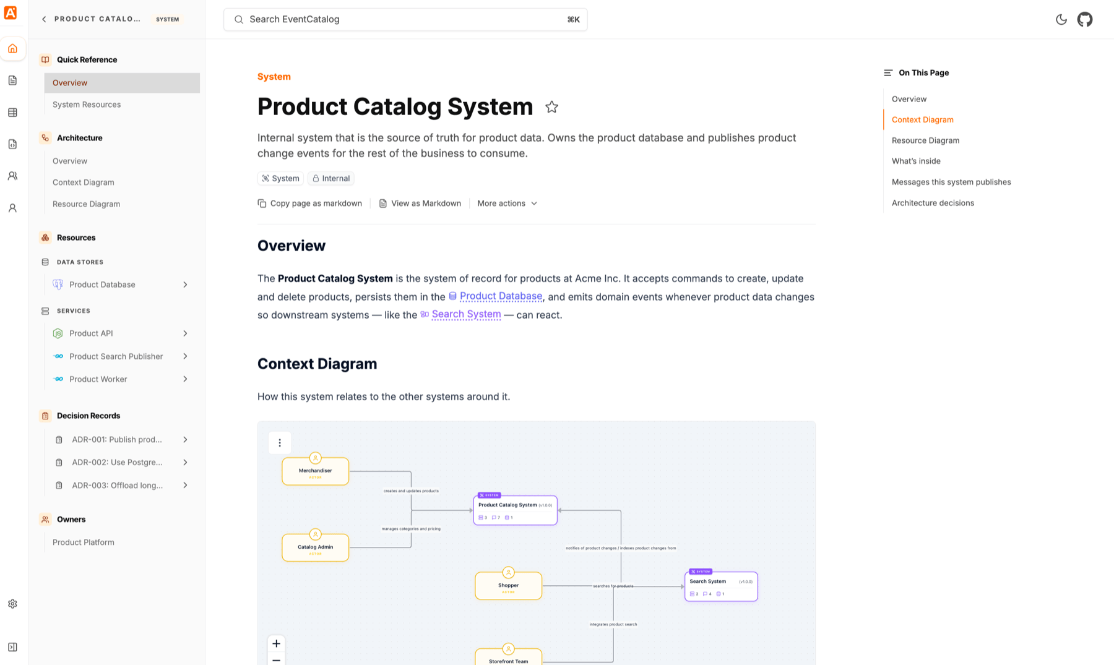Jump to Resource Diagram in On This Page

[x=926, y=140]
